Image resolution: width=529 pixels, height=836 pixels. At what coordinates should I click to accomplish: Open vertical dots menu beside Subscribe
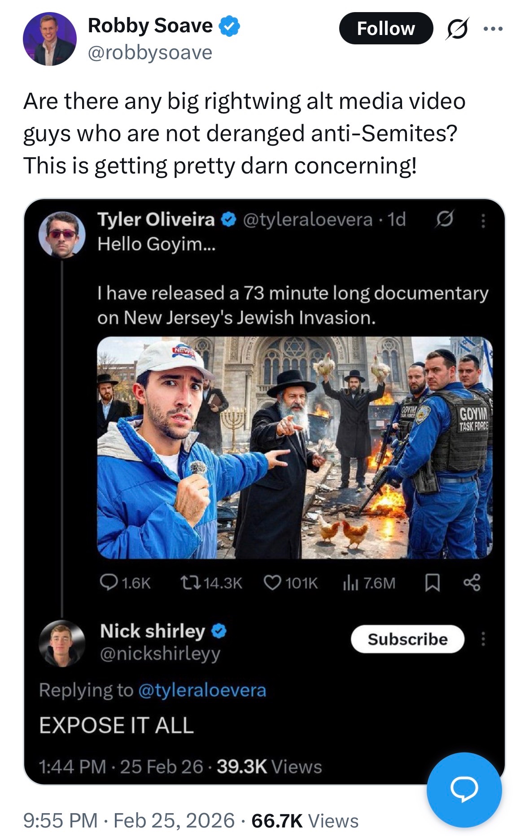[x=483, y=639]
